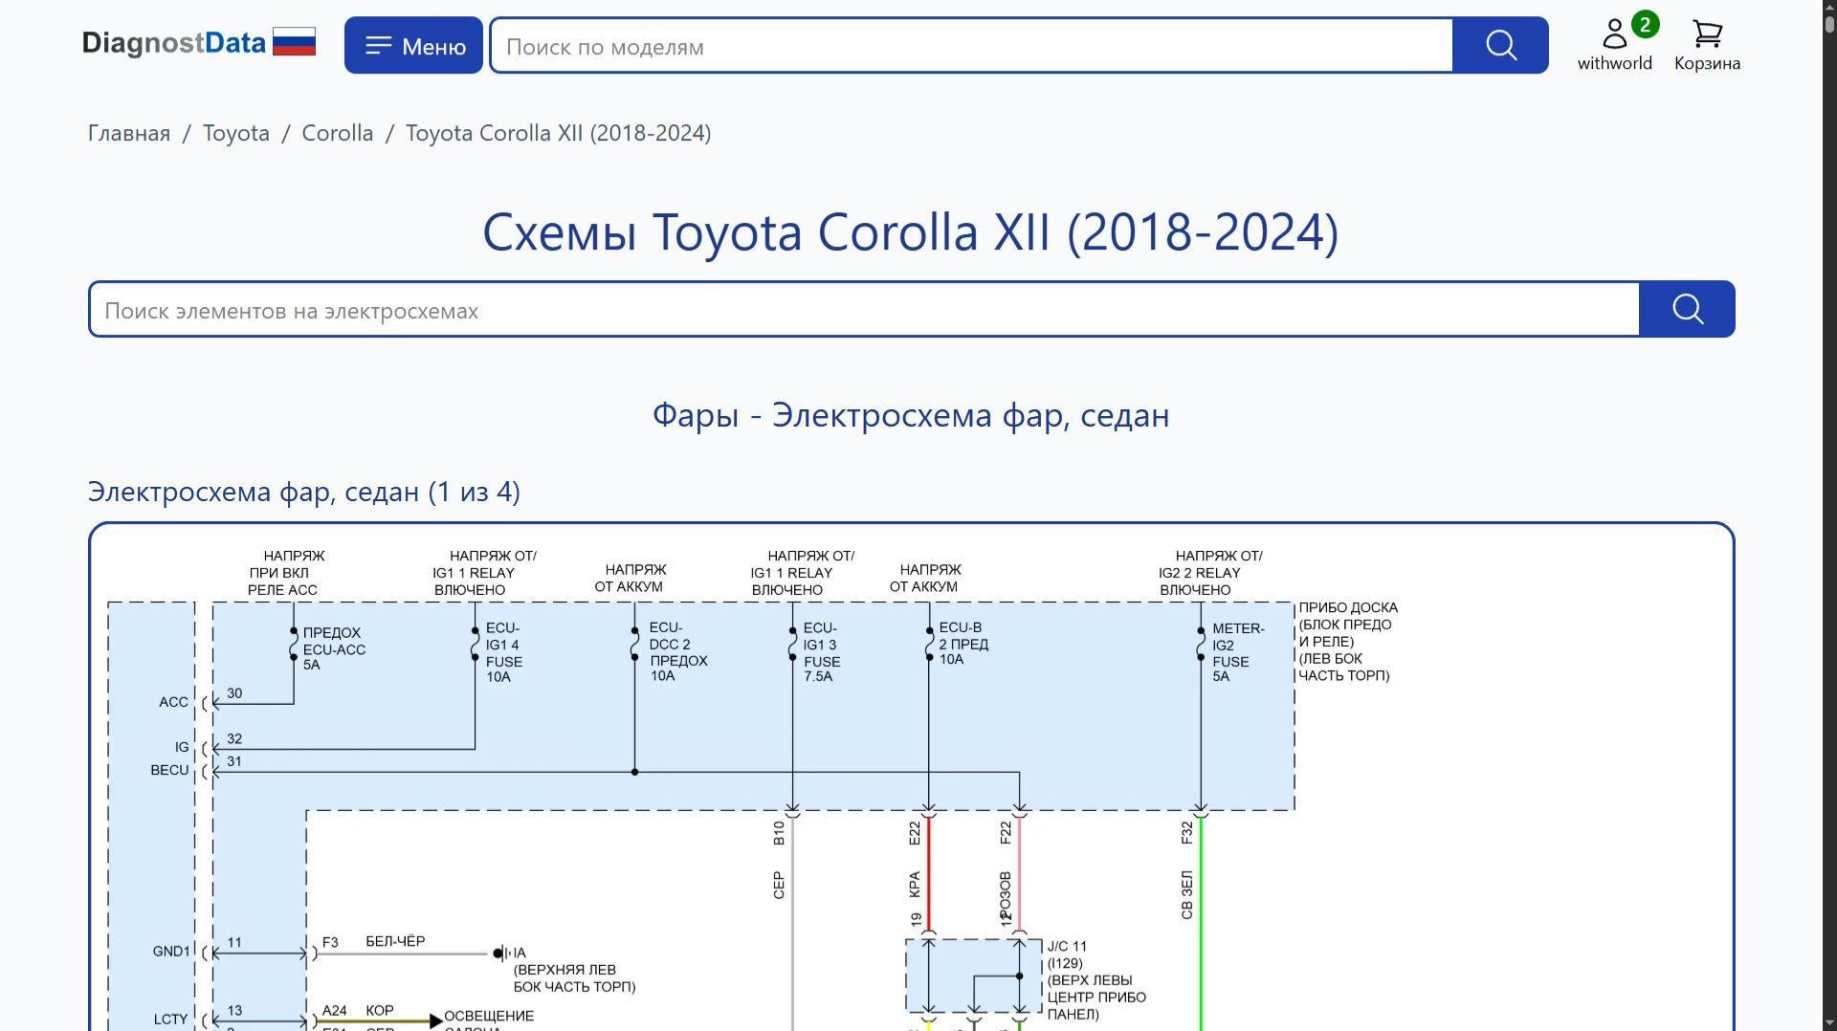
Task: Click the A24 connector label
Action: point(334,1011)
